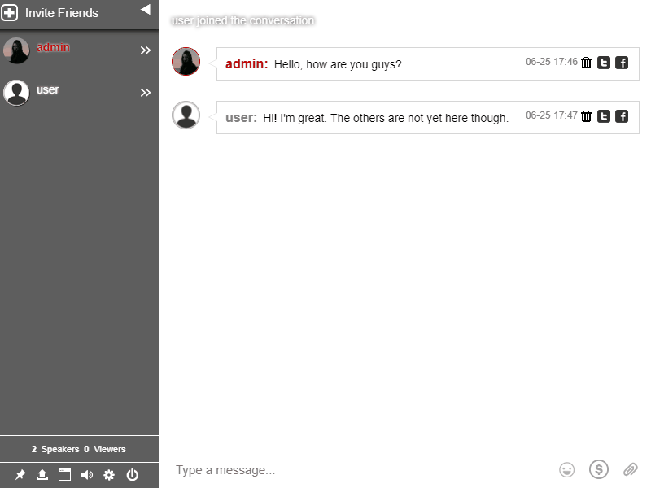This screenshot has height=488, width=651.
Task: Share user's message on Facebook
Action: (622, 116)
